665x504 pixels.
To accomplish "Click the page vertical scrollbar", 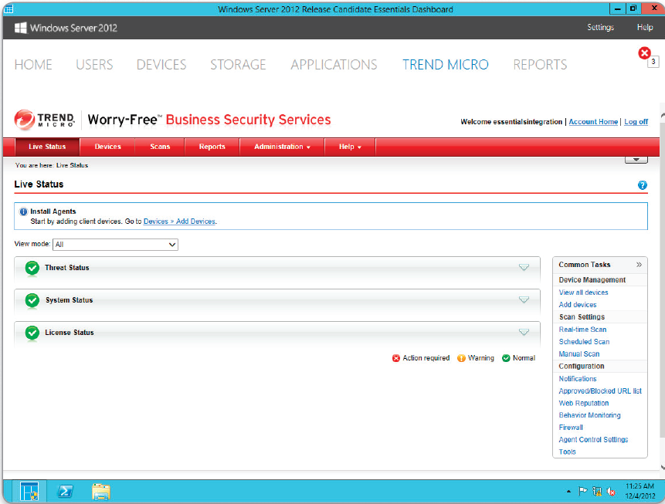I will click(663, 279).
